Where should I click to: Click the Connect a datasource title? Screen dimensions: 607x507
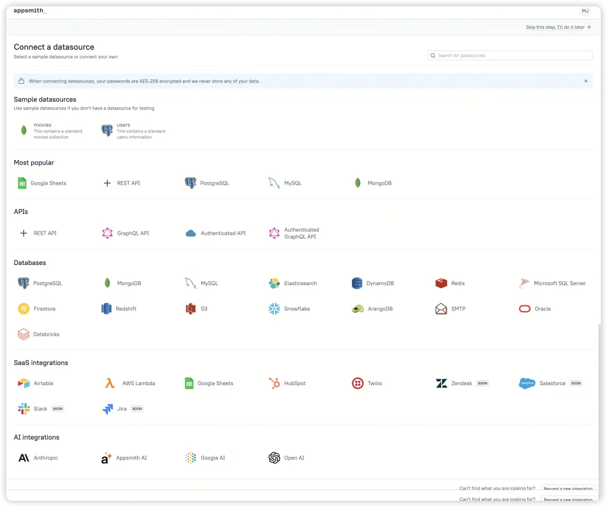(x=54, y=47)
